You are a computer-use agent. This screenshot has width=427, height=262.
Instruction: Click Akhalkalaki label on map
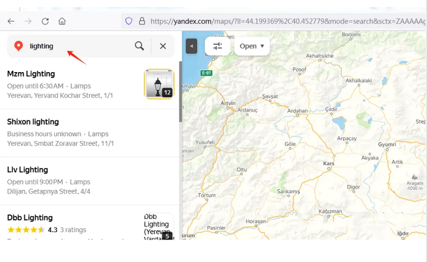coord(359,81)
